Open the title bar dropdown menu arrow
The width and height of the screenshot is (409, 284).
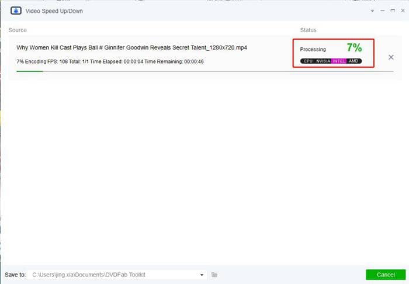point(373,11)
